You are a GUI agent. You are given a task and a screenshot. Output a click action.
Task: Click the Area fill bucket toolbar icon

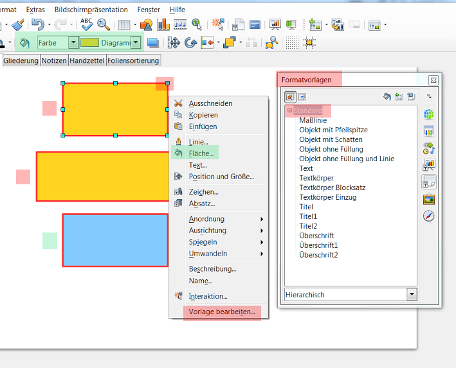click(24, 43)
